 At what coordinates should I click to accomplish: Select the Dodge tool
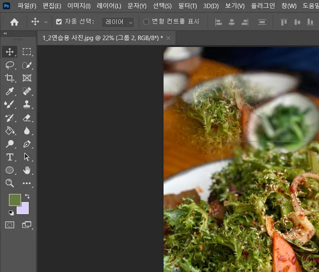coord(10,144)
